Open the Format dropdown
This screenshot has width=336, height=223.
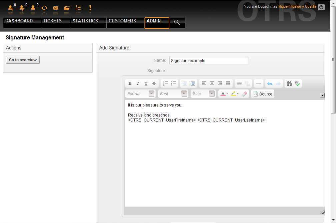point(140,94)
